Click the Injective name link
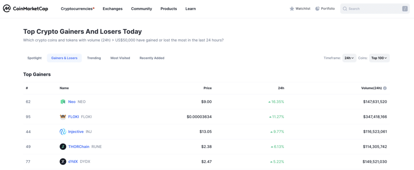 [x=76, y=132]
